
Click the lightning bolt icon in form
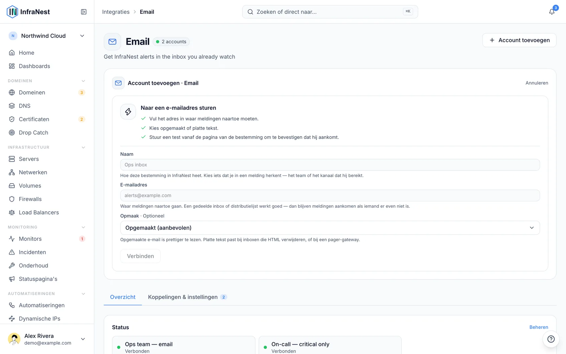(x=128, y=112)
